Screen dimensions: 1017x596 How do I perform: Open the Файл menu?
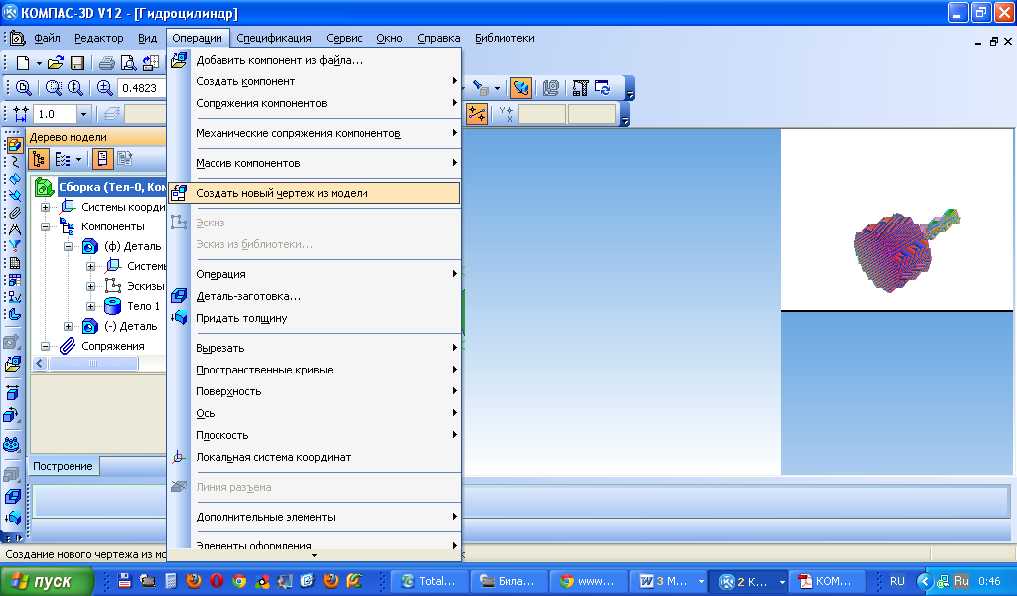pos(47,38)
